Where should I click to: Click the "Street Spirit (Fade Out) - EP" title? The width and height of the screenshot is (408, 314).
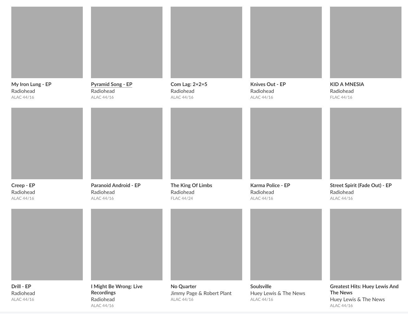[x=361, y=185]
